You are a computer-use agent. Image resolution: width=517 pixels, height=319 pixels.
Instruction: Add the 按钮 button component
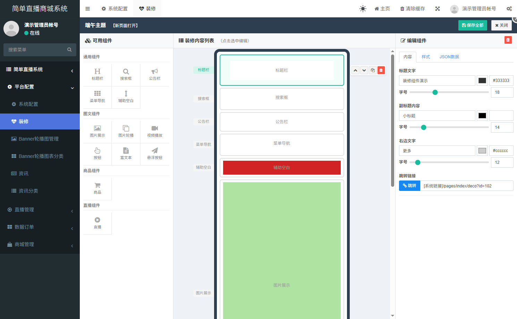click(x=97, y=154)
